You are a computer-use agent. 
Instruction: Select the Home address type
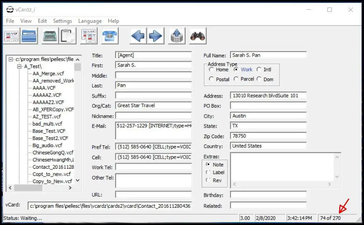pyautogui.click(x=211, y=70)
